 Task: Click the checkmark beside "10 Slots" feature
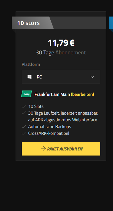(24, 106)
